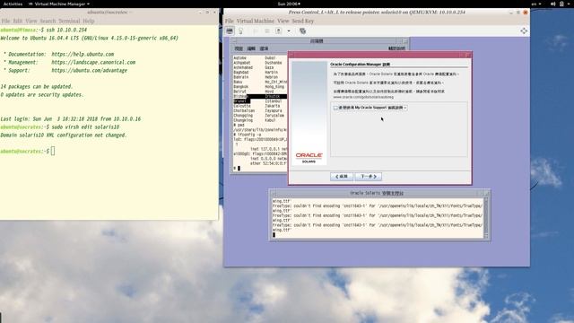Open the Terminal menu in the Ubuntu terminal
The image size is (574, 323).
(69, 22)
